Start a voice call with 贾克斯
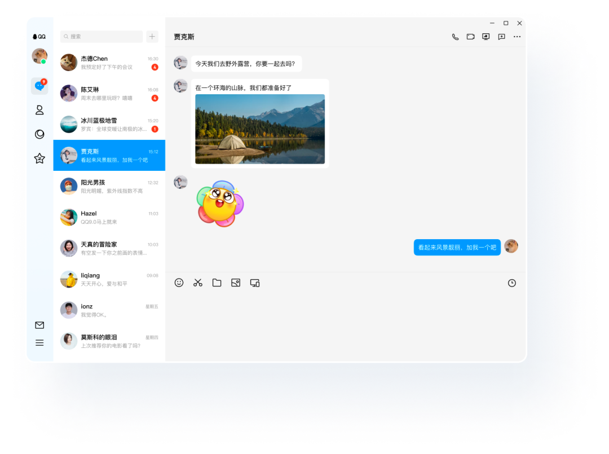Image resolution: width=609 pixels, height=454 pixels. (x=455, y=37)
